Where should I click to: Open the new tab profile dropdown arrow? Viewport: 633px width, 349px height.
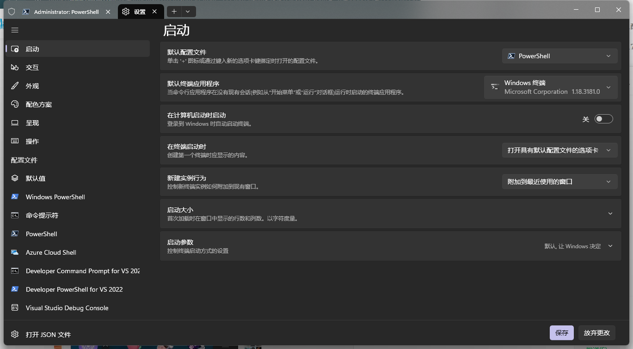(188, 12)
